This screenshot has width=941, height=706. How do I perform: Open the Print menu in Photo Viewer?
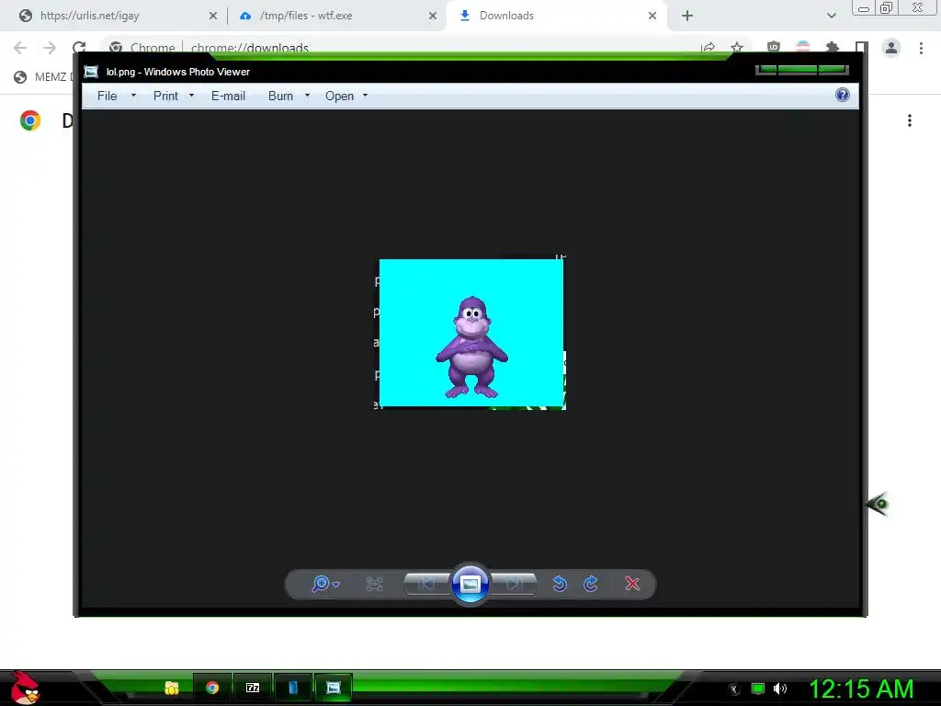(x=165, y=96)
